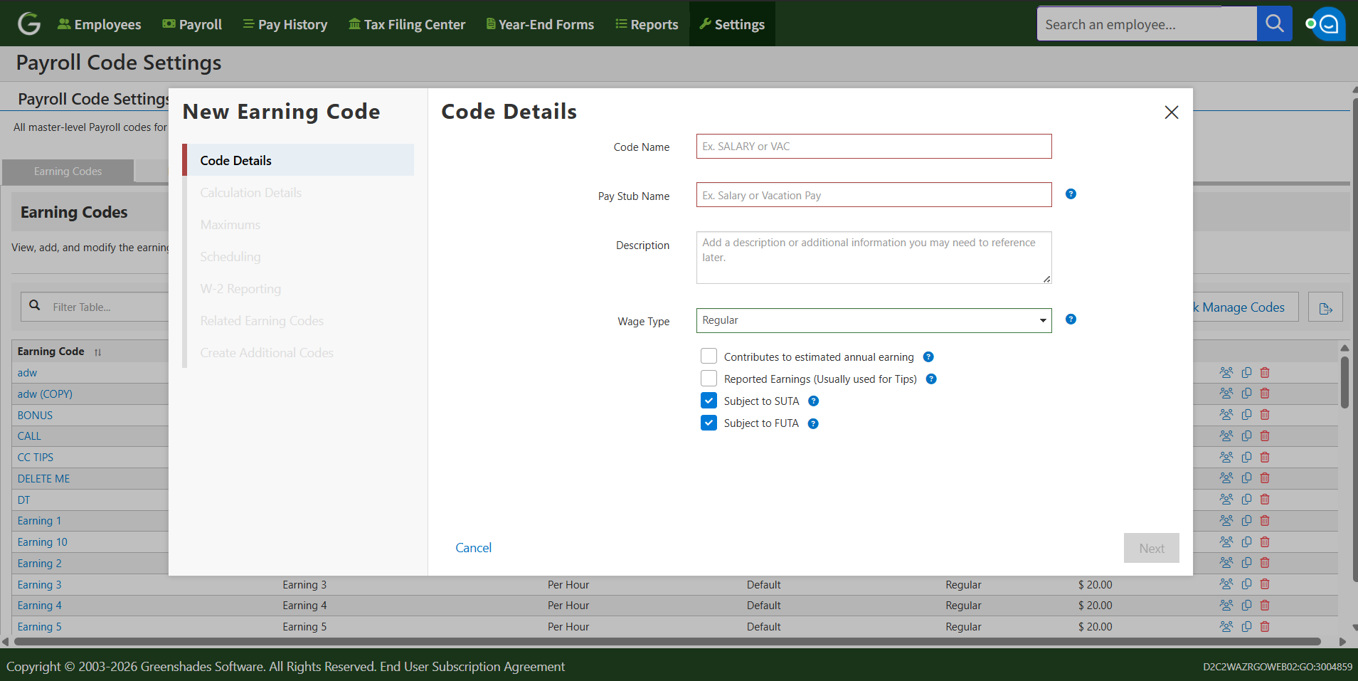The height and width of the screenshot is (681, 1358).
Task: Click the search magnifier button in header
Action: [x=1274, y=24]
